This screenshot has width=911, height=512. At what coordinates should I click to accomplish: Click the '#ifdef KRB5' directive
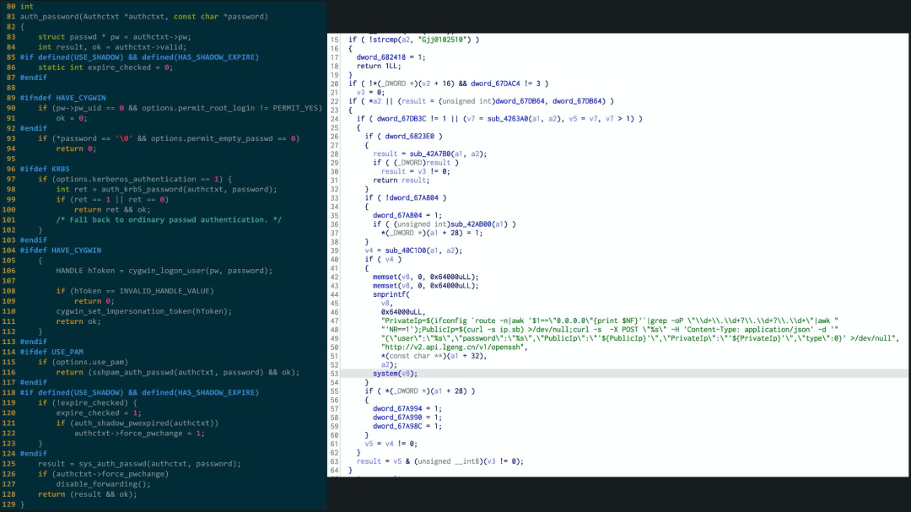click(x=45, y=169)
